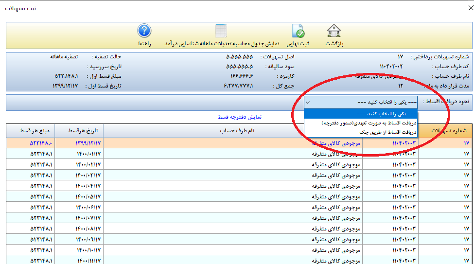Click amount ۵۲۲۱۴۸.۰ in the highlighted first row

31,143
